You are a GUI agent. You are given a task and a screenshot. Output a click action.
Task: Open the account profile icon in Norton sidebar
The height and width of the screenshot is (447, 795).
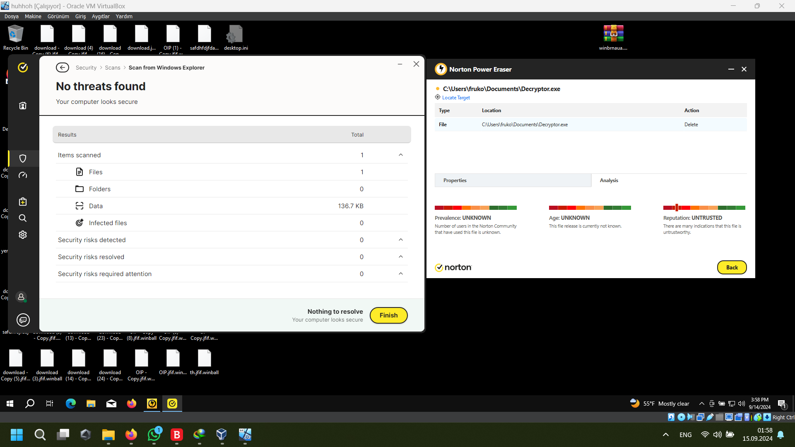(21, 297)
